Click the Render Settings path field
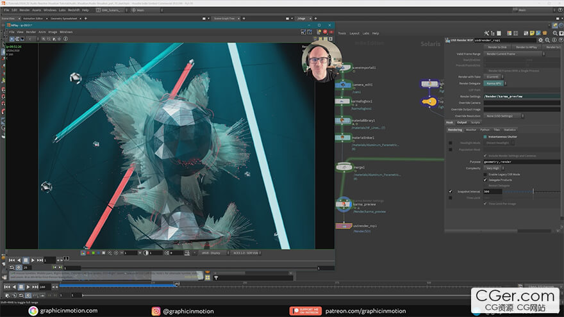 522,96
